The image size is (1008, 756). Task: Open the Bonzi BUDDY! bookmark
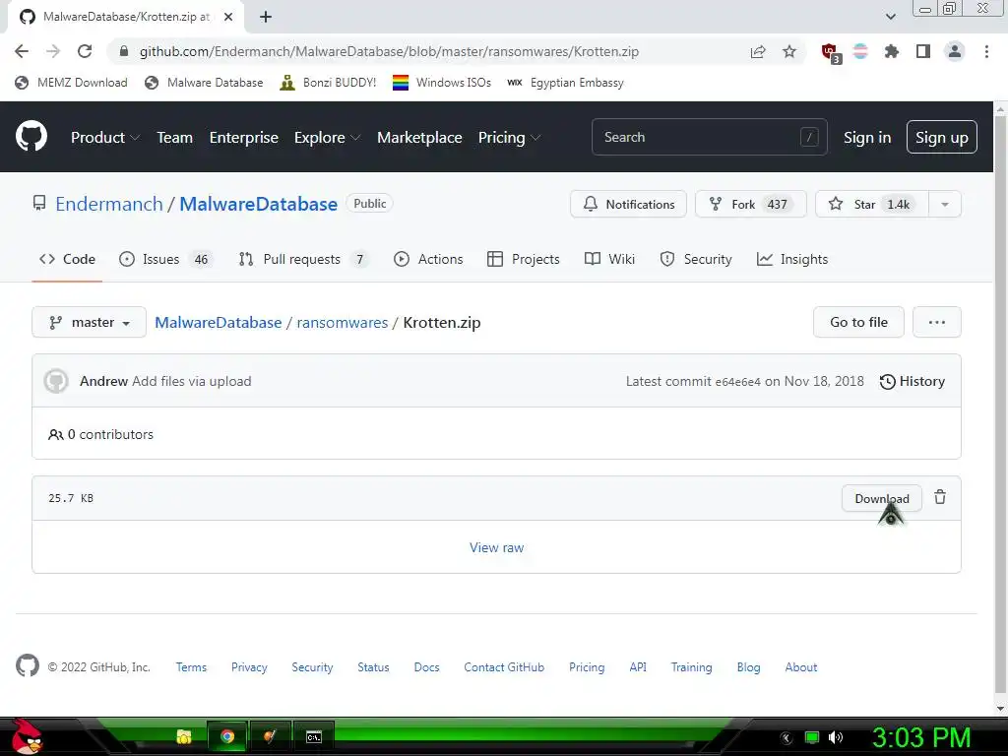pyautogui.click(x=328, y=83)
